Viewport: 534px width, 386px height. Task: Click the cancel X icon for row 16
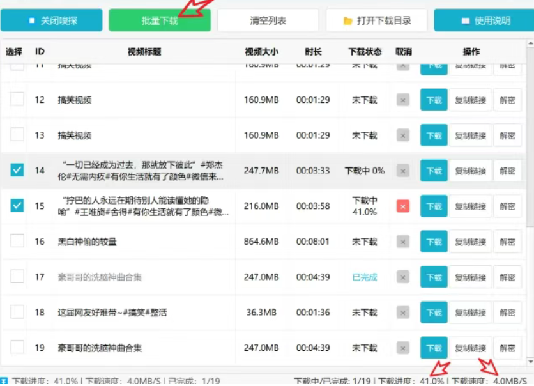coord(402,242)
